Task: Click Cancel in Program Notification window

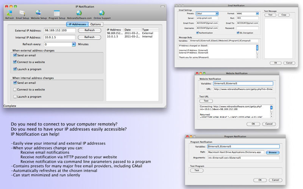Action: [275, 180]
